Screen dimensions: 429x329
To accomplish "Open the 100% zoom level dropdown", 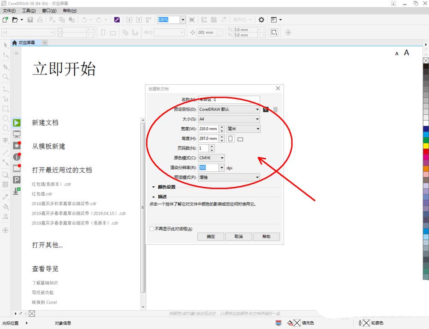I will coord(183,20).
